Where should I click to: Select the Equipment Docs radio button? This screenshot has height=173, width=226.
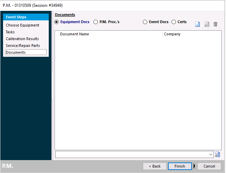[x=57, y=22]
